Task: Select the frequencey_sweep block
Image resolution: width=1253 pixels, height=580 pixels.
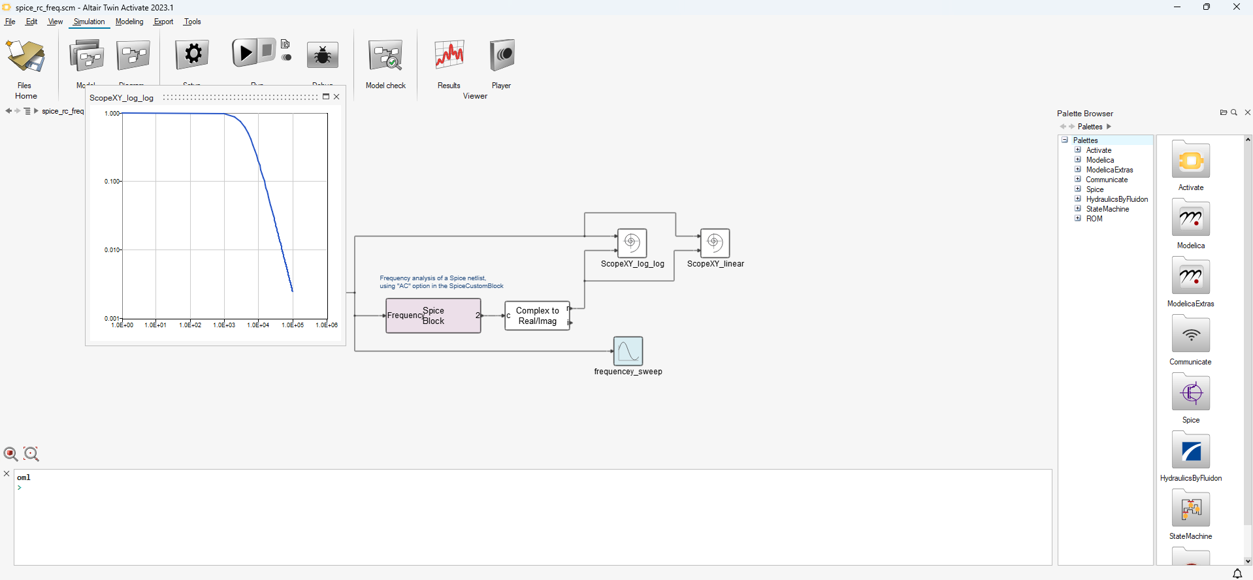Action: click(628, 351)
